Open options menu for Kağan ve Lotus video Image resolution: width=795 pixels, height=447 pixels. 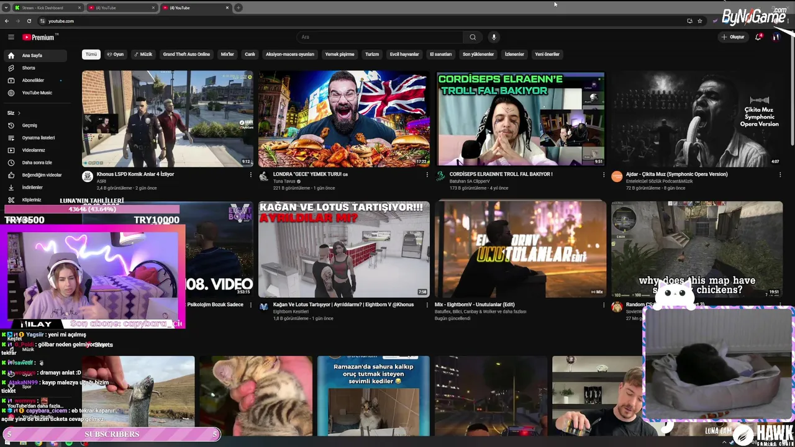427,305
